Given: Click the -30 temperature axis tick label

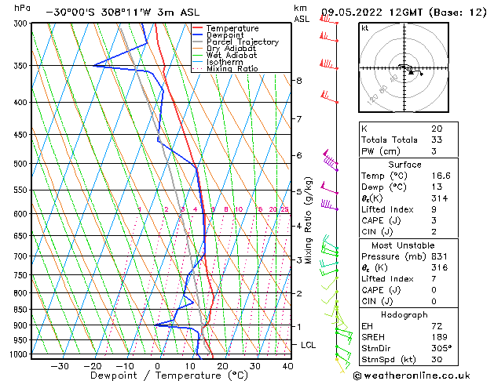Looking at the screenshot, I should [60, 367].
